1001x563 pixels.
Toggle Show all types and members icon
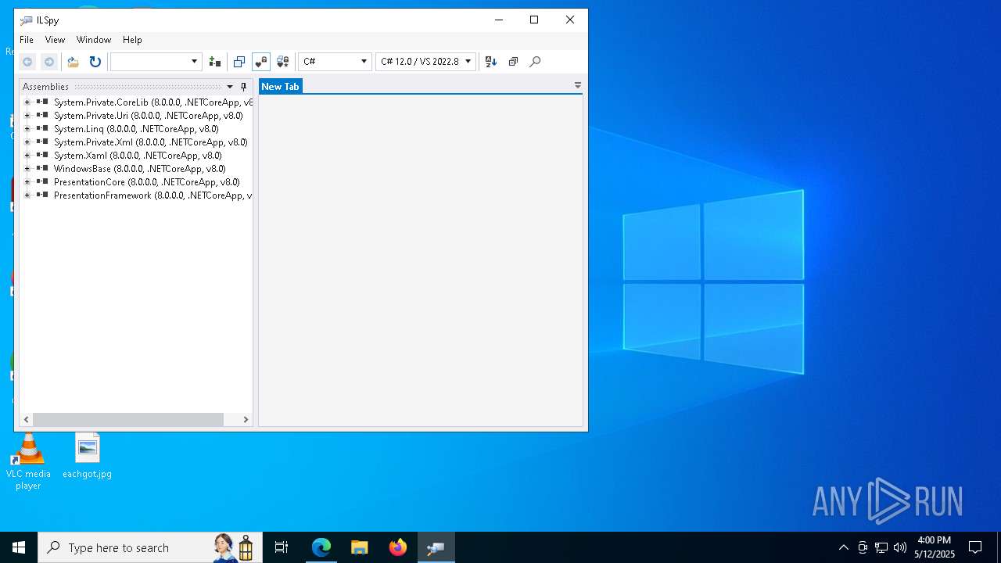click(x=283, y=62)
